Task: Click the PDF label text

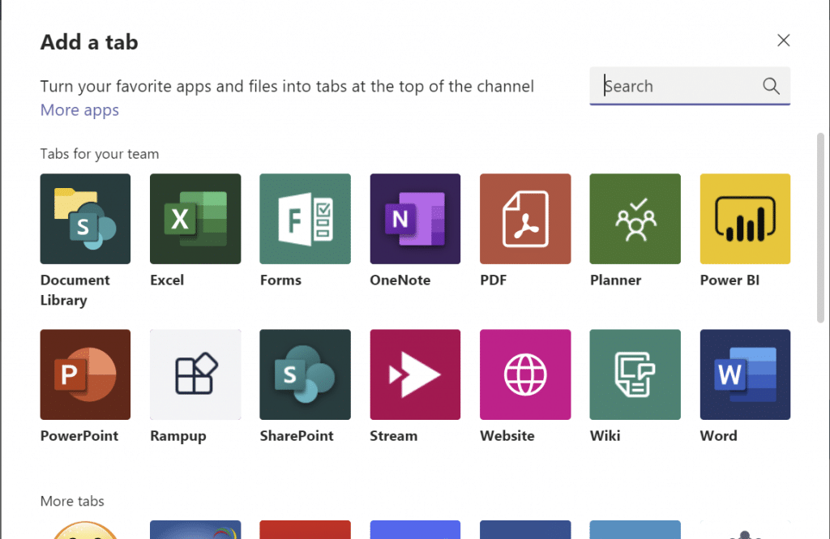Action: [x=494, y=280]
